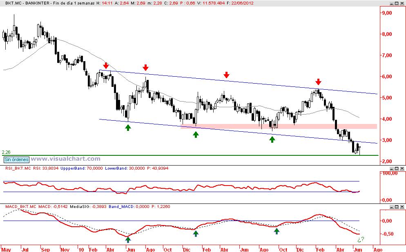Screen dimensions: 406x252
Task: Close the MACD_BKT.MC indicator panel
Action: click(402, 207)
